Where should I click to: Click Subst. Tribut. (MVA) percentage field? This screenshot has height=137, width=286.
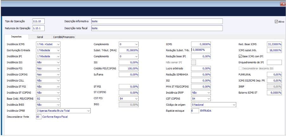tap(129, 50)
